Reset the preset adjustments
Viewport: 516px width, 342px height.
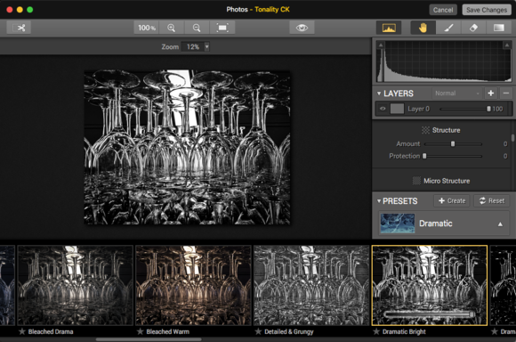[x=492, y=200]
